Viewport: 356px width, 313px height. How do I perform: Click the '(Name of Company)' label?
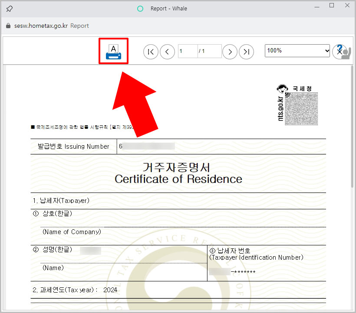point(72,232)
